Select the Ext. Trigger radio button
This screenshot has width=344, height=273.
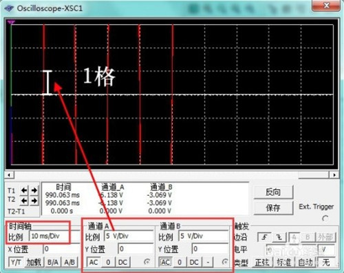point(325,219)
